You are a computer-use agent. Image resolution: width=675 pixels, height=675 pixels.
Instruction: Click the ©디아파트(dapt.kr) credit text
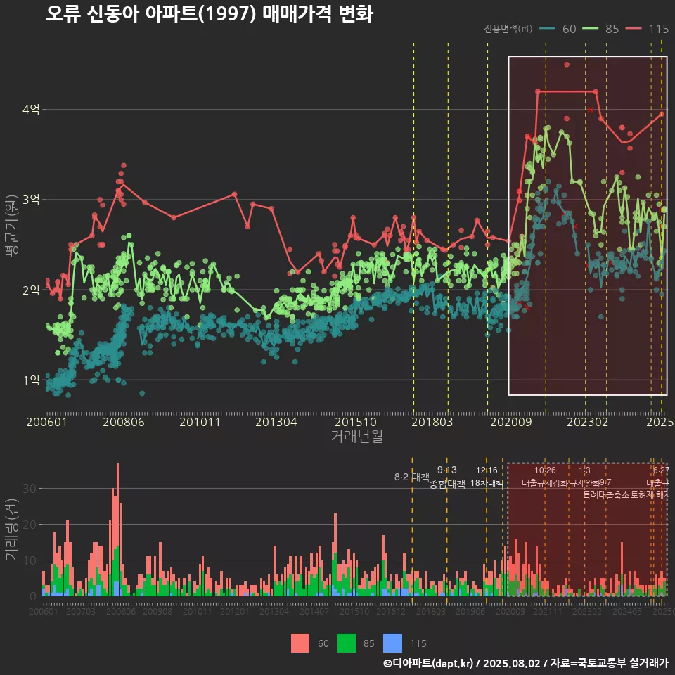[428, 663]
